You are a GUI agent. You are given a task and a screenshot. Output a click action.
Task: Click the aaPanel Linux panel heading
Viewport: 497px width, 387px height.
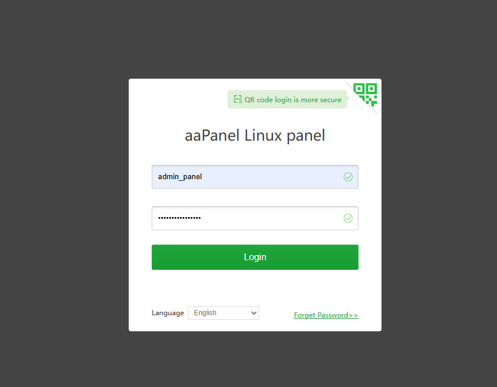click(x=255, y=136)
